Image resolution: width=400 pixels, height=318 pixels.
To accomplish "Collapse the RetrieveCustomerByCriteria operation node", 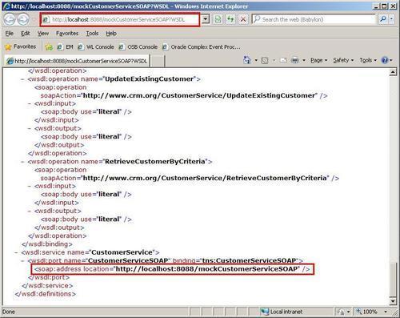I will click(22, 162).
